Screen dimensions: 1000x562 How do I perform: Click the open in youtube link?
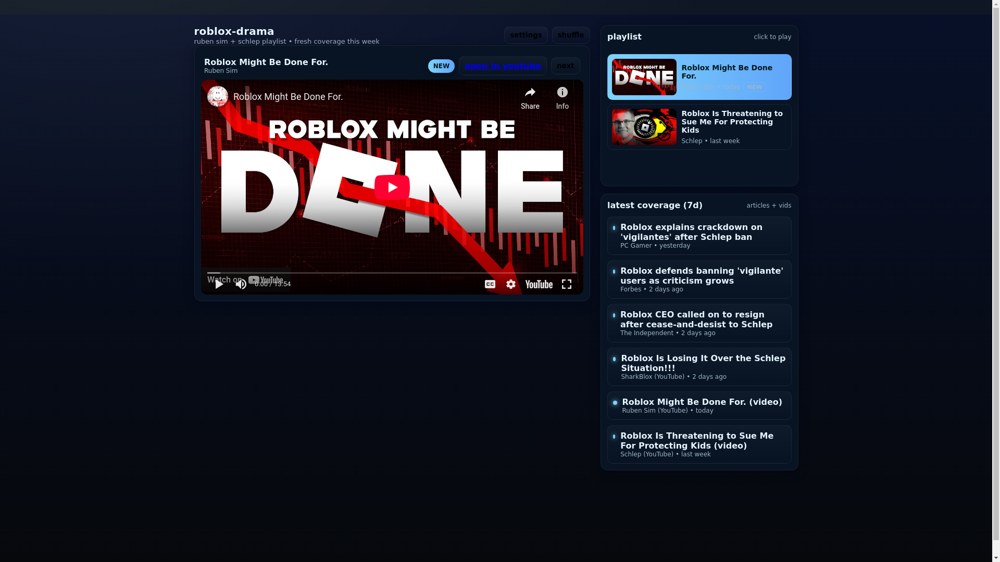tap(503, 66)
